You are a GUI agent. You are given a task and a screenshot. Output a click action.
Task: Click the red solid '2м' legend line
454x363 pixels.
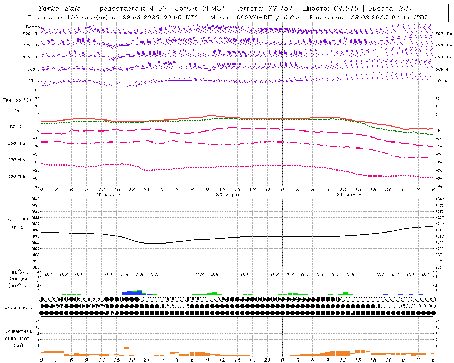tap(16, 115)
